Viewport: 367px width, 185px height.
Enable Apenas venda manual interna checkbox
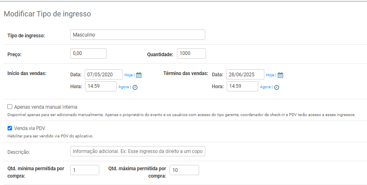pos(10,107)
